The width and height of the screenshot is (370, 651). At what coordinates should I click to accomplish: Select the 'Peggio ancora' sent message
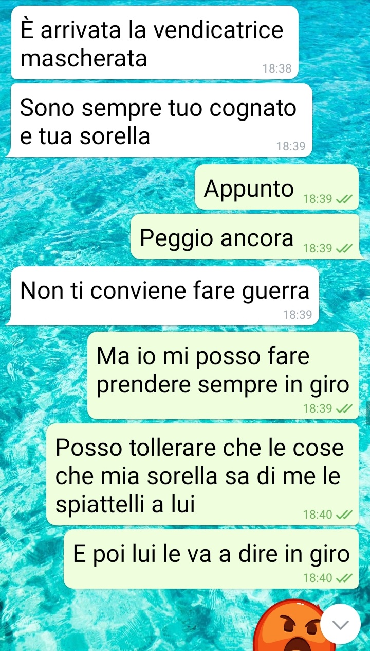(x=245, y=236)
